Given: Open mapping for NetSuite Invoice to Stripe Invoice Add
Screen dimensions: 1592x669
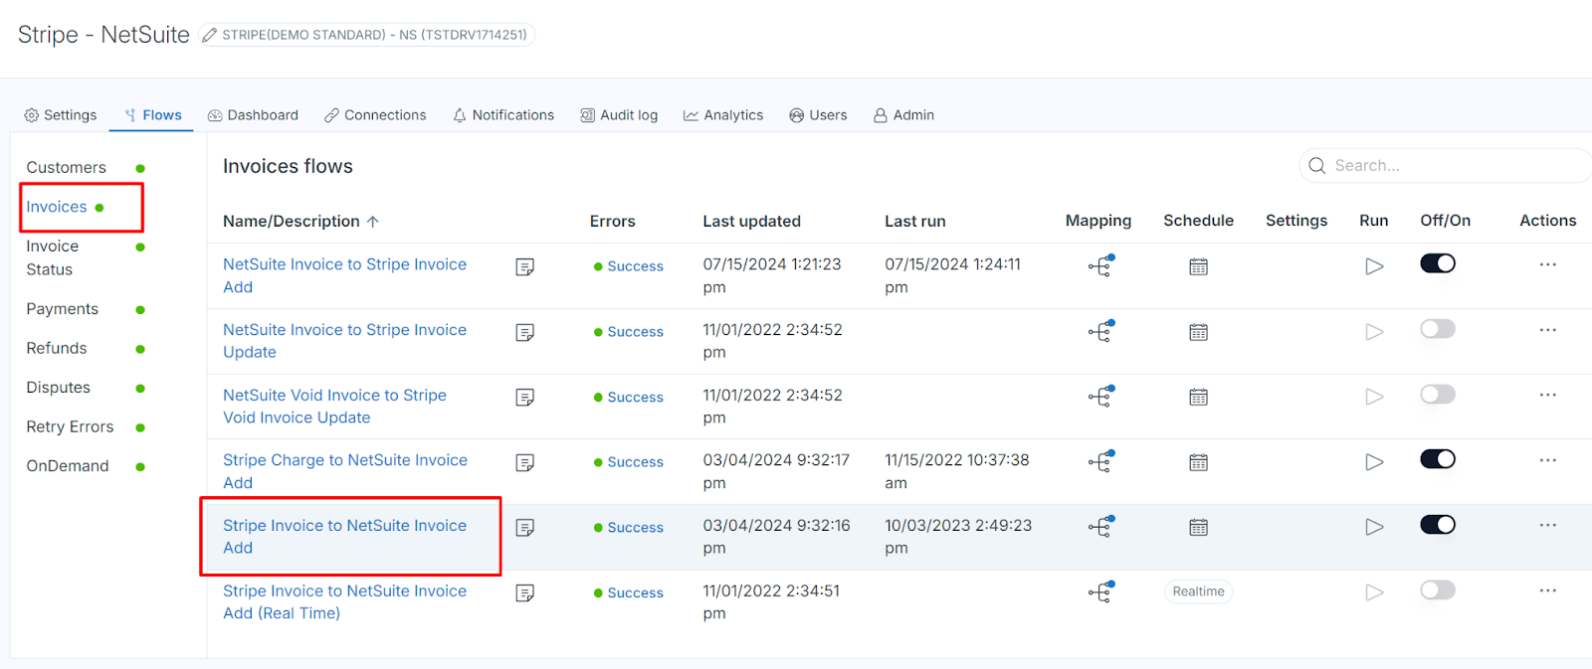Looking at the screenshot, I should (1100, 265).
